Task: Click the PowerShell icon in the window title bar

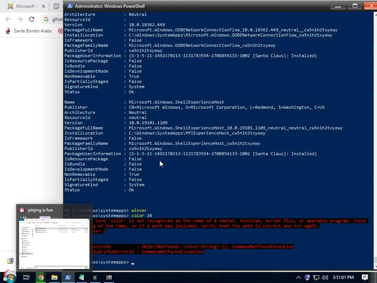Action: (x=70, y=6)
